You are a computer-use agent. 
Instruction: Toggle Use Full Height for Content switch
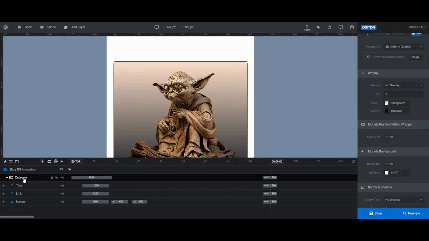click(416, 33)
